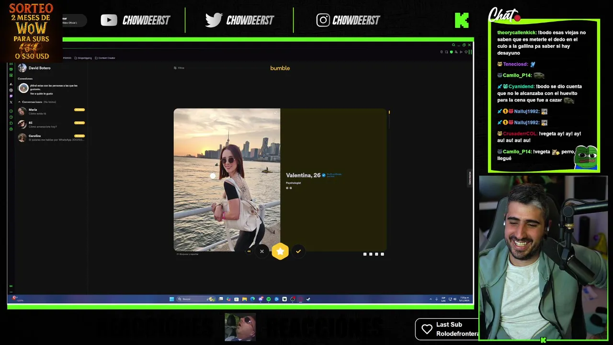Open conversation with María
This screenshot has width=613, height=345.
pos(51,112)
